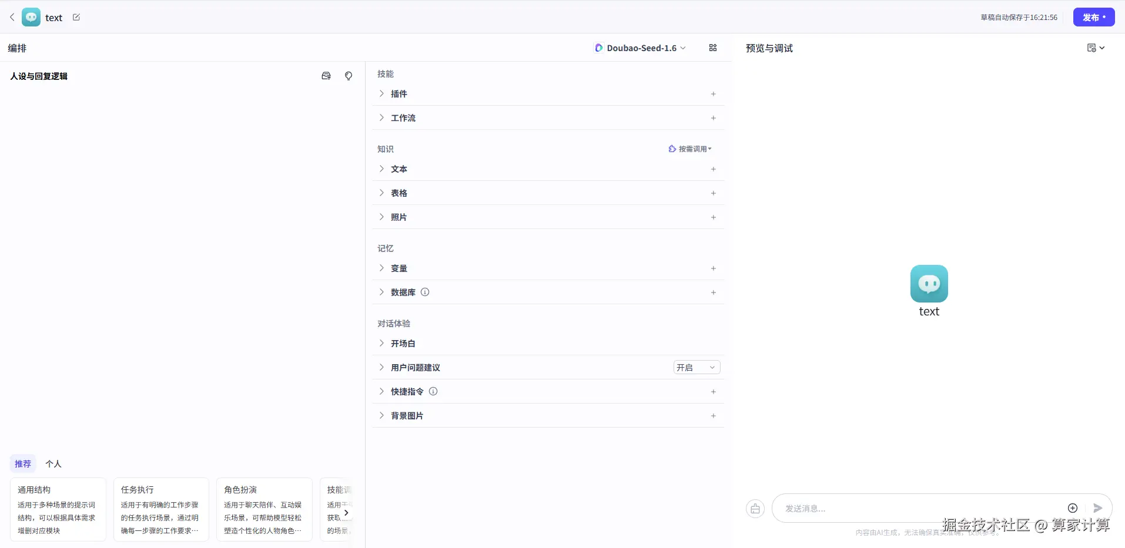1125x548 pixels.
Task: Open the prompt library import icon beside it
Action: tap(326, 76)
